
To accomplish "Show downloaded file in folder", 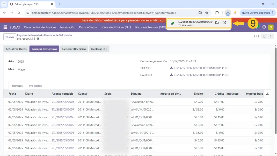I will (217, 23).
